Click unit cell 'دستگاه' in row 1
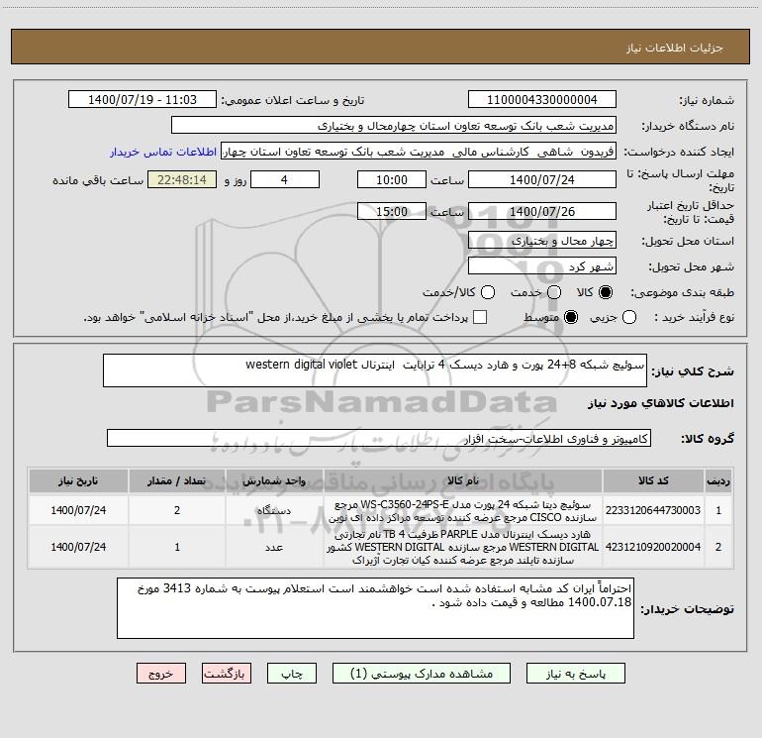 tap(274, 510)
